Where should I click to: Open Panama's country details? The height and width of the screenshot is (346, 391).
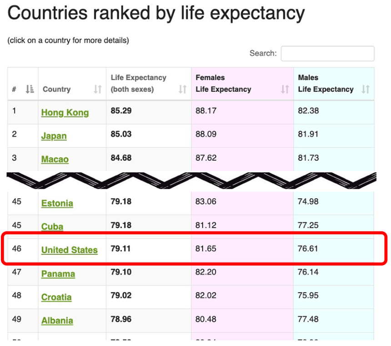pyautogui.click(x=58, y=274)
